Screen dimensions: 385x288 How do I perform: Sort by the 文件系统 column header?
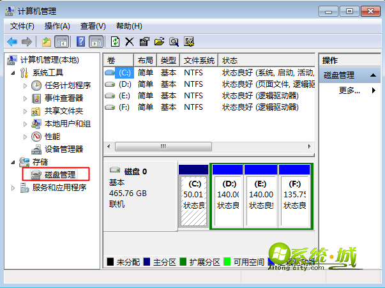click(199, 60)
